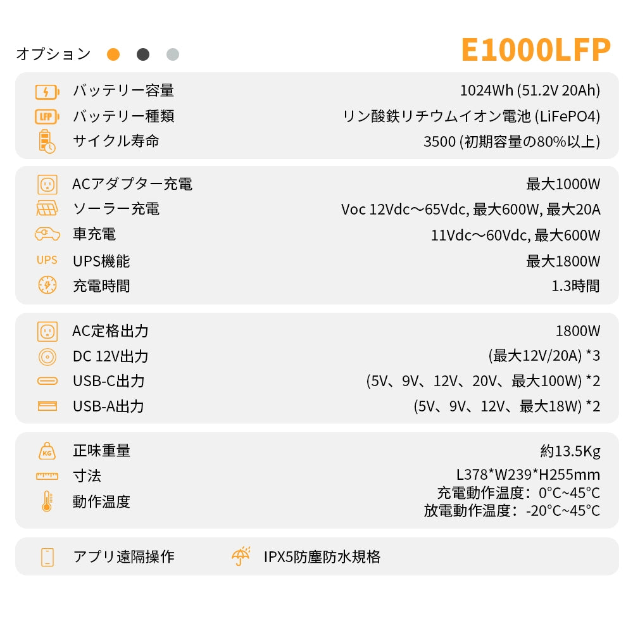Click the LFP battery type icon
This screenshot has width=633, height=633.
[x=47, y=116]
